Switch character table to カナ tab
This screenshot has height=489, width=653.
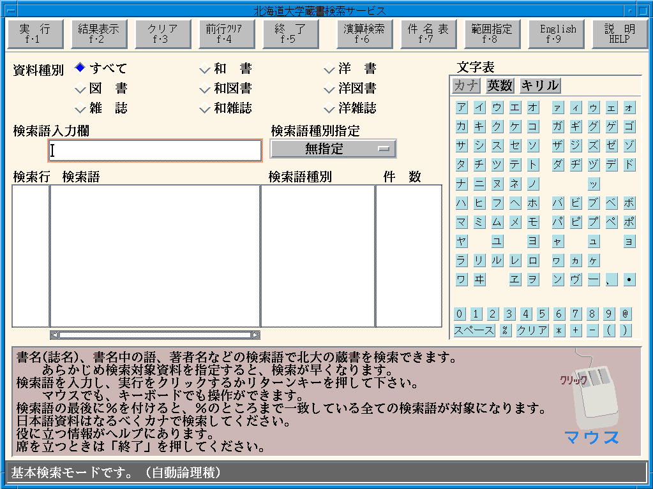coord(466,85)
